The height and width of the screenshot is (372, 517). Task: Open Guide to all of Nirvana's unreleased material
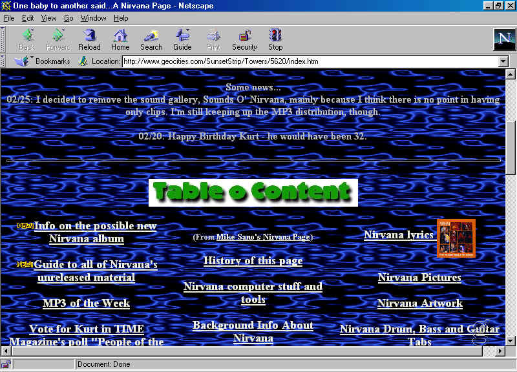coord(95,271)
